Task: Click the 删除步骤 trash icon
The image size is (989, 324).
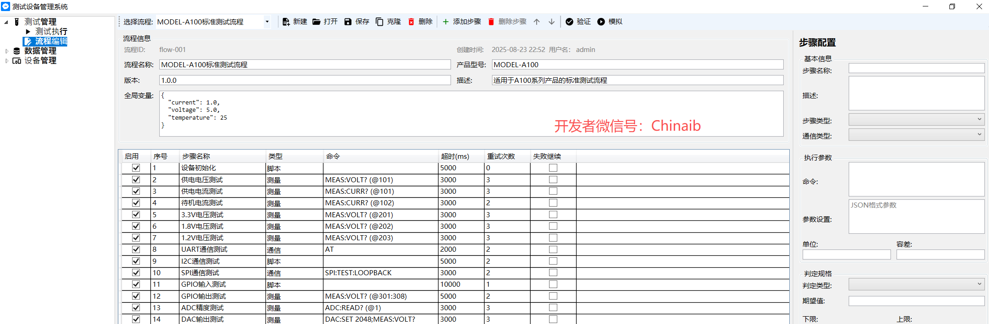Action: coord(491,22)
